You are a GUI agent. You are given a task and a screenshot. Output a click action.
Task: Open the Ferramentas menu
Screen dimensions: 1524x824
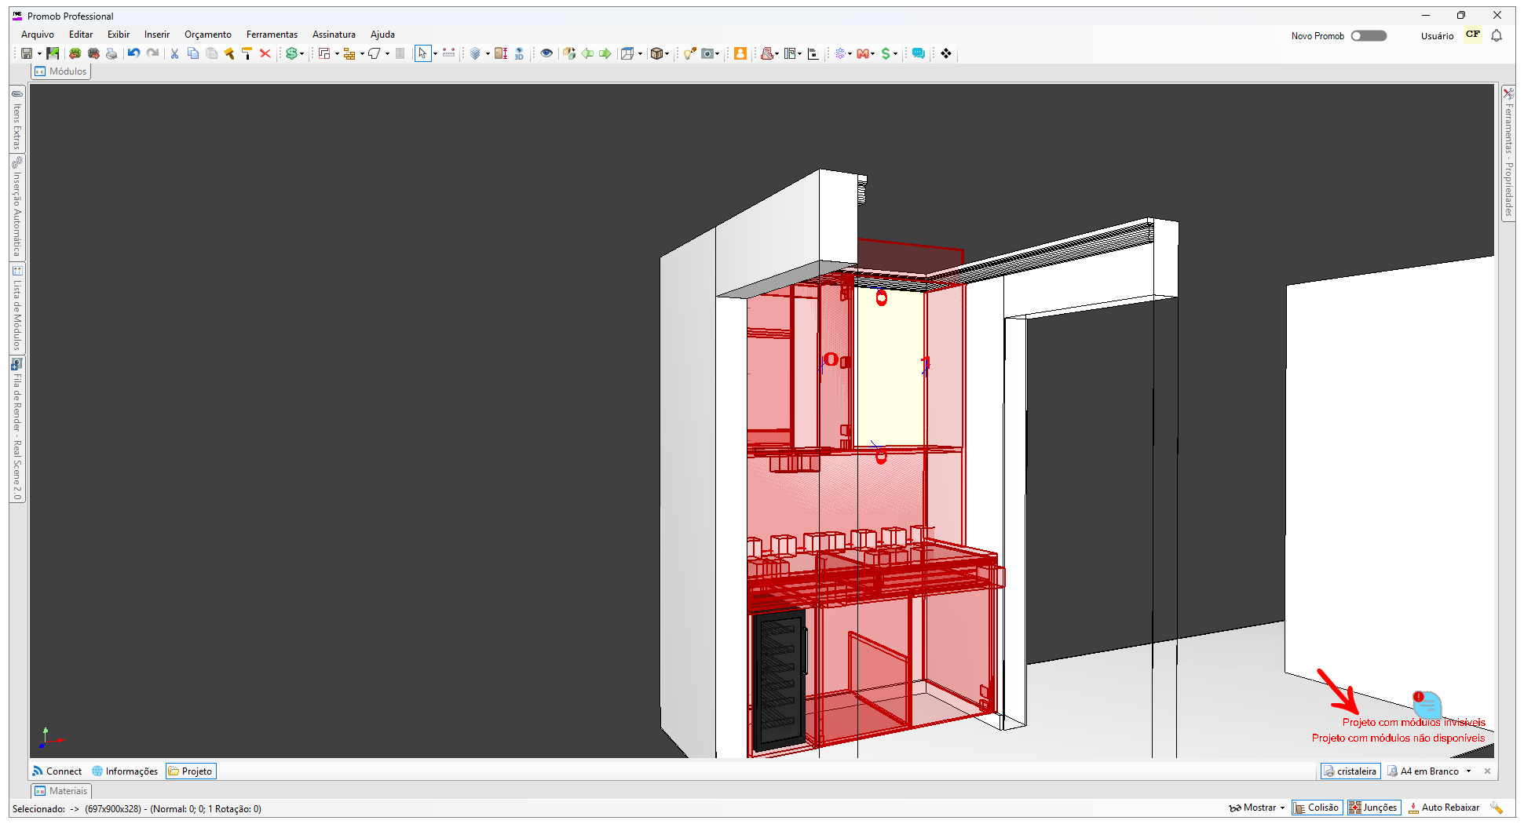pyautogui.click(x=272, y=35)
